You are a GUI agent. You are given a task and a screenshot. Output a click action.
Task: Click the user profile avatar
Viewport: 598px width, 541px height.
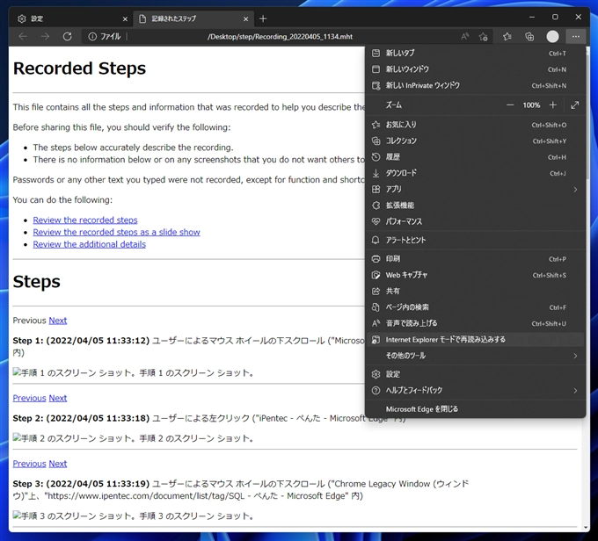pos(552,37)
